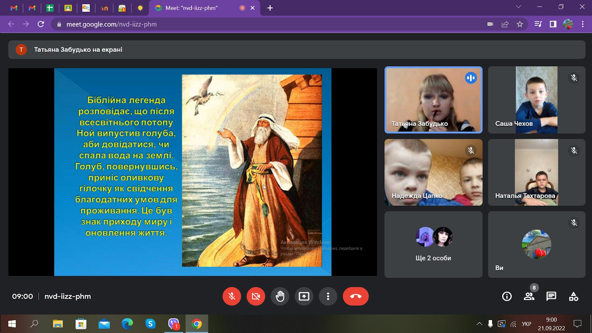Open the taskbar clock and date

tap(551, 324)
